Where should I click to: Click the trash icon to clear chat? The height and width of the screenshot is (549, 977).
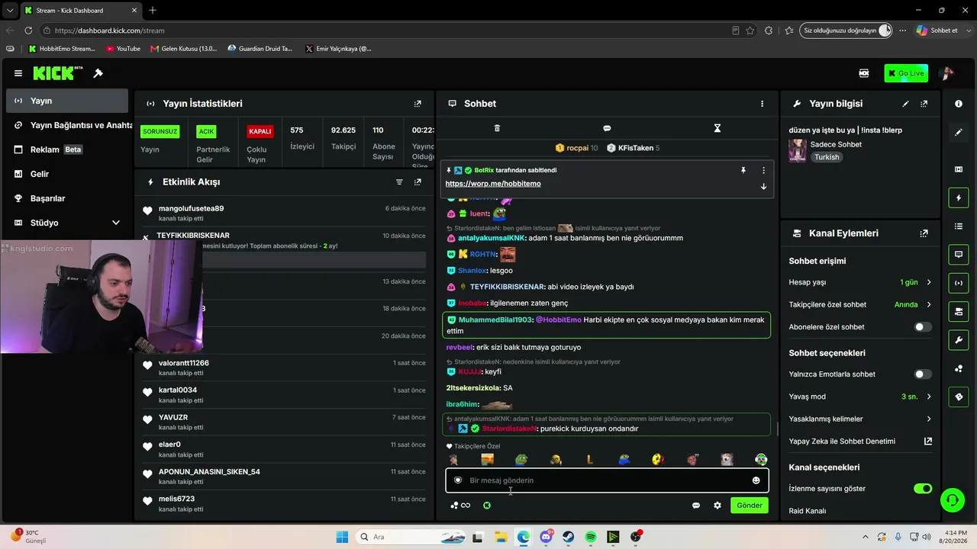tap(497, 128)
